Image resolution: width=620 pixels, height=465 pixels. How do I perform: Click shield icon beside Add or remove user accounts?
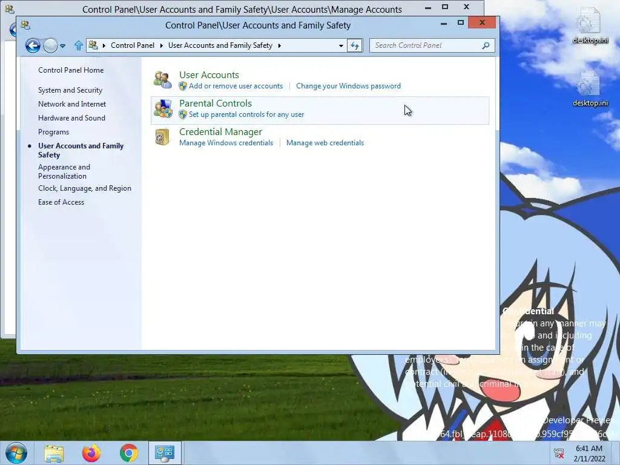tap(183, 86)
